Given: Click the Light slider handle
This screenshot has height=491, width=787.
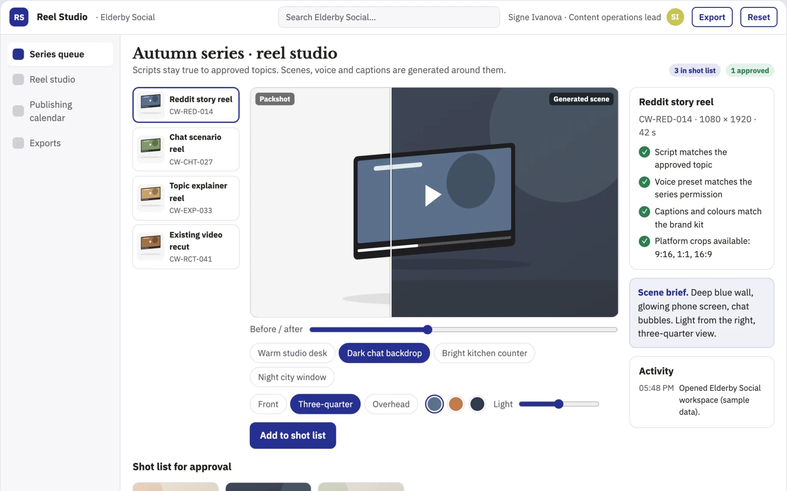Looking at the screenshot, I should coord(559,404).
